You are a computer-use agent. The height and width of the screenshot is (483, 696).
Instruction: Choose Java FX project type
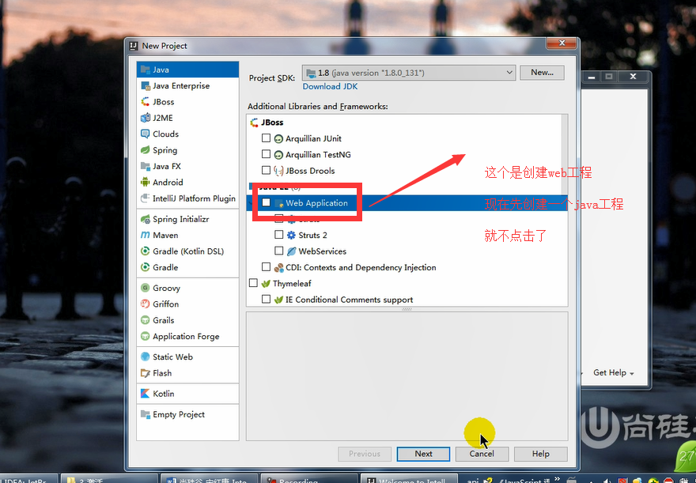tap(187, 166)
